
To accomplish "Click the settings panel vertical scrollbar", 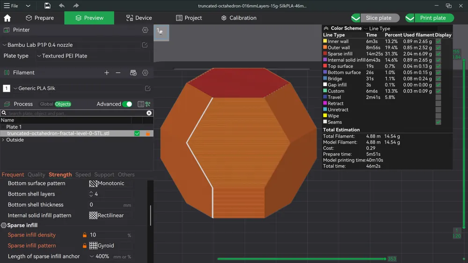I will click(x=150, y=216).
